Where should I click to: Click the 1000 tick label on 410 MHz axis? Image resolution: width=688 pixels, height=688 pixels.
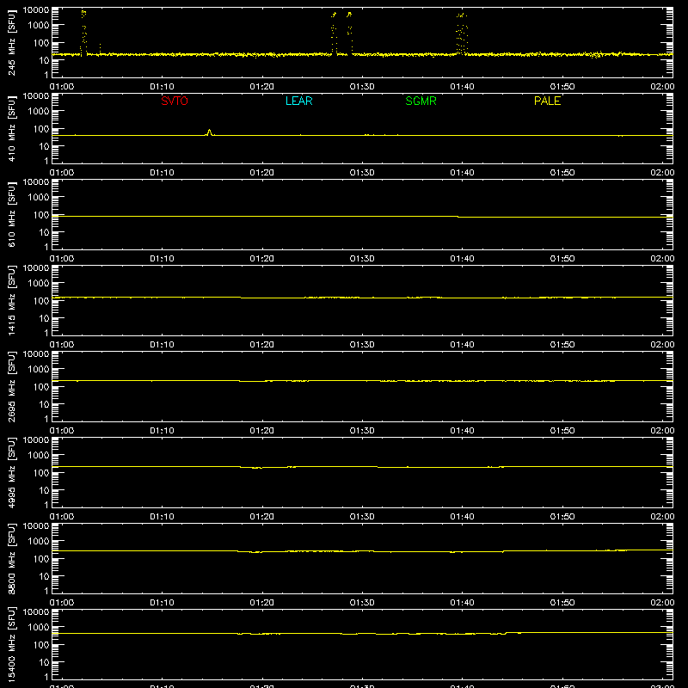coord(39,112)
